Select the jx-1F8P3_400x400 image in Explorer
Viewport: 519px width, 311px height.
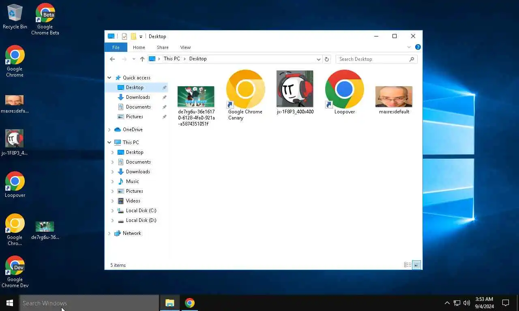[x=295, y=93]
